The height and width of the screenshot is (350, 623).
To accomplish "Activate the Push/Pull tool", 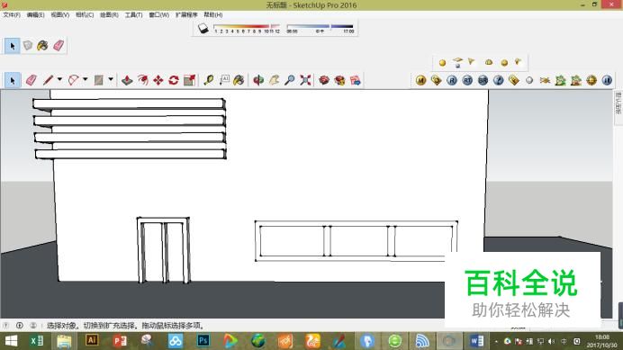I will tap(127, 80).
